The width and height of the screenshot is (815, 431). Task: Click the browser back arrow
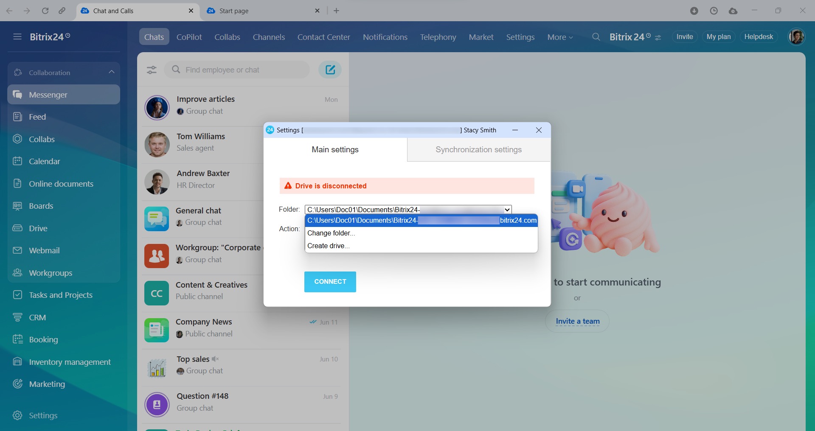click(9, 11)
